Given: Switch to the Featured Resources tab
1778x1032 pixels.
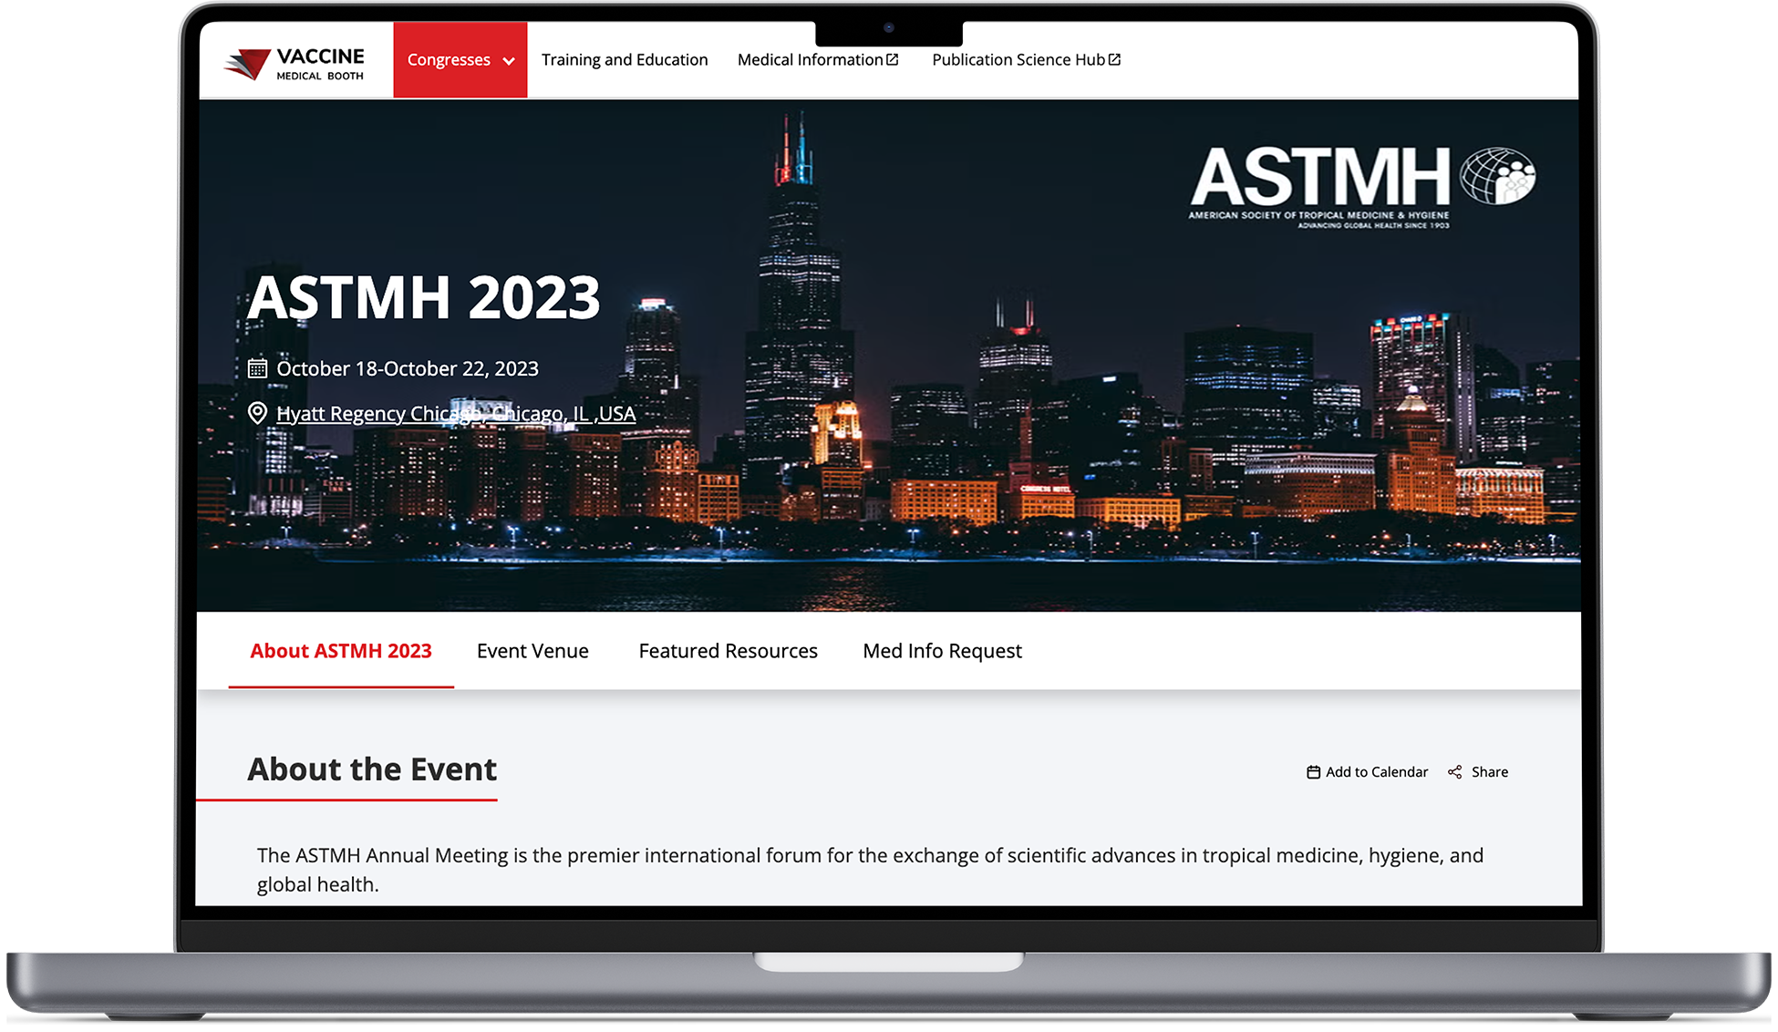Looking at the screenshot, I should click(728, 651).
